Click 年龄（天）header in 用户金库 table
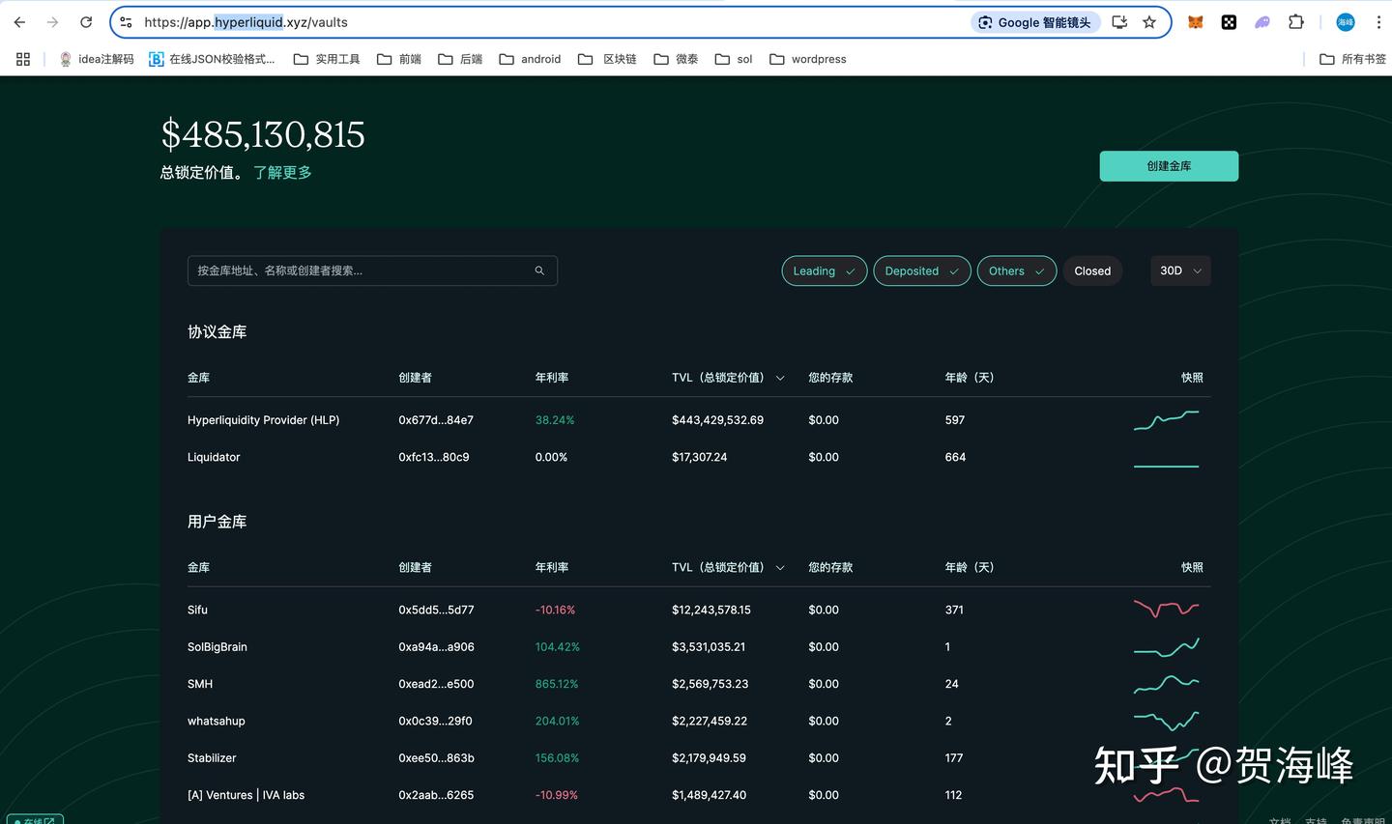The width and height of the screenshot is (1392, 824). (970, 568)
